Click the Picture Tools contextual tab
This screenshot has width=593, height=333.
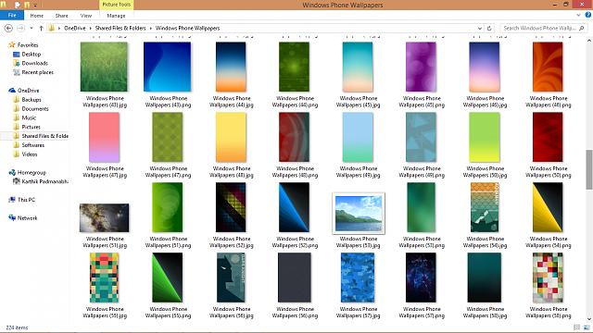point(116,5)
